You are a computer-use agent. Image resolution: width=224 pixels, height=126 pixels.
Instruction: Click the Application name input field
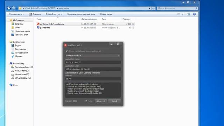coord(93,62)
